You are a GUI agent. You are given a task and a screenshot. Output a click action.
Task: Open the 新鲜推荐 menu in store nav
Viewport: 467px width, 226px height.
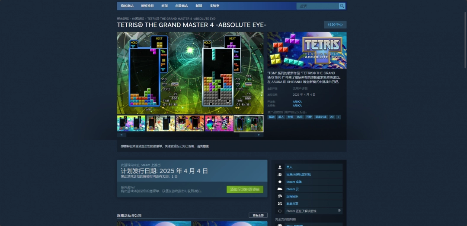coord(147,6)
